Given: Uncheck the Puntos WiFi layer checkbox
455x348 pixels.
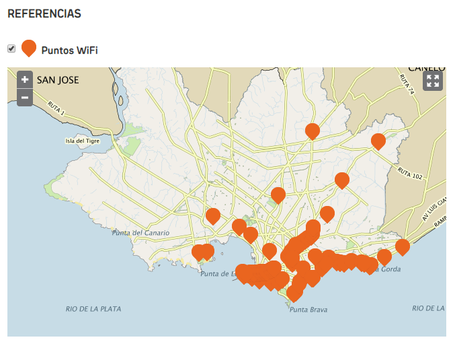Looking at the screenshot, I should [x=11, y=48].
